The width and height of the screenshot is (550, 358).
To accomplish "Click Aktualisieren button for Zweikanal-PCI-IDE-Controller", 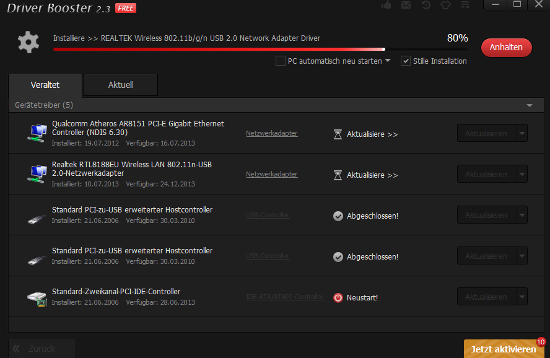I will tap(486, 297).
